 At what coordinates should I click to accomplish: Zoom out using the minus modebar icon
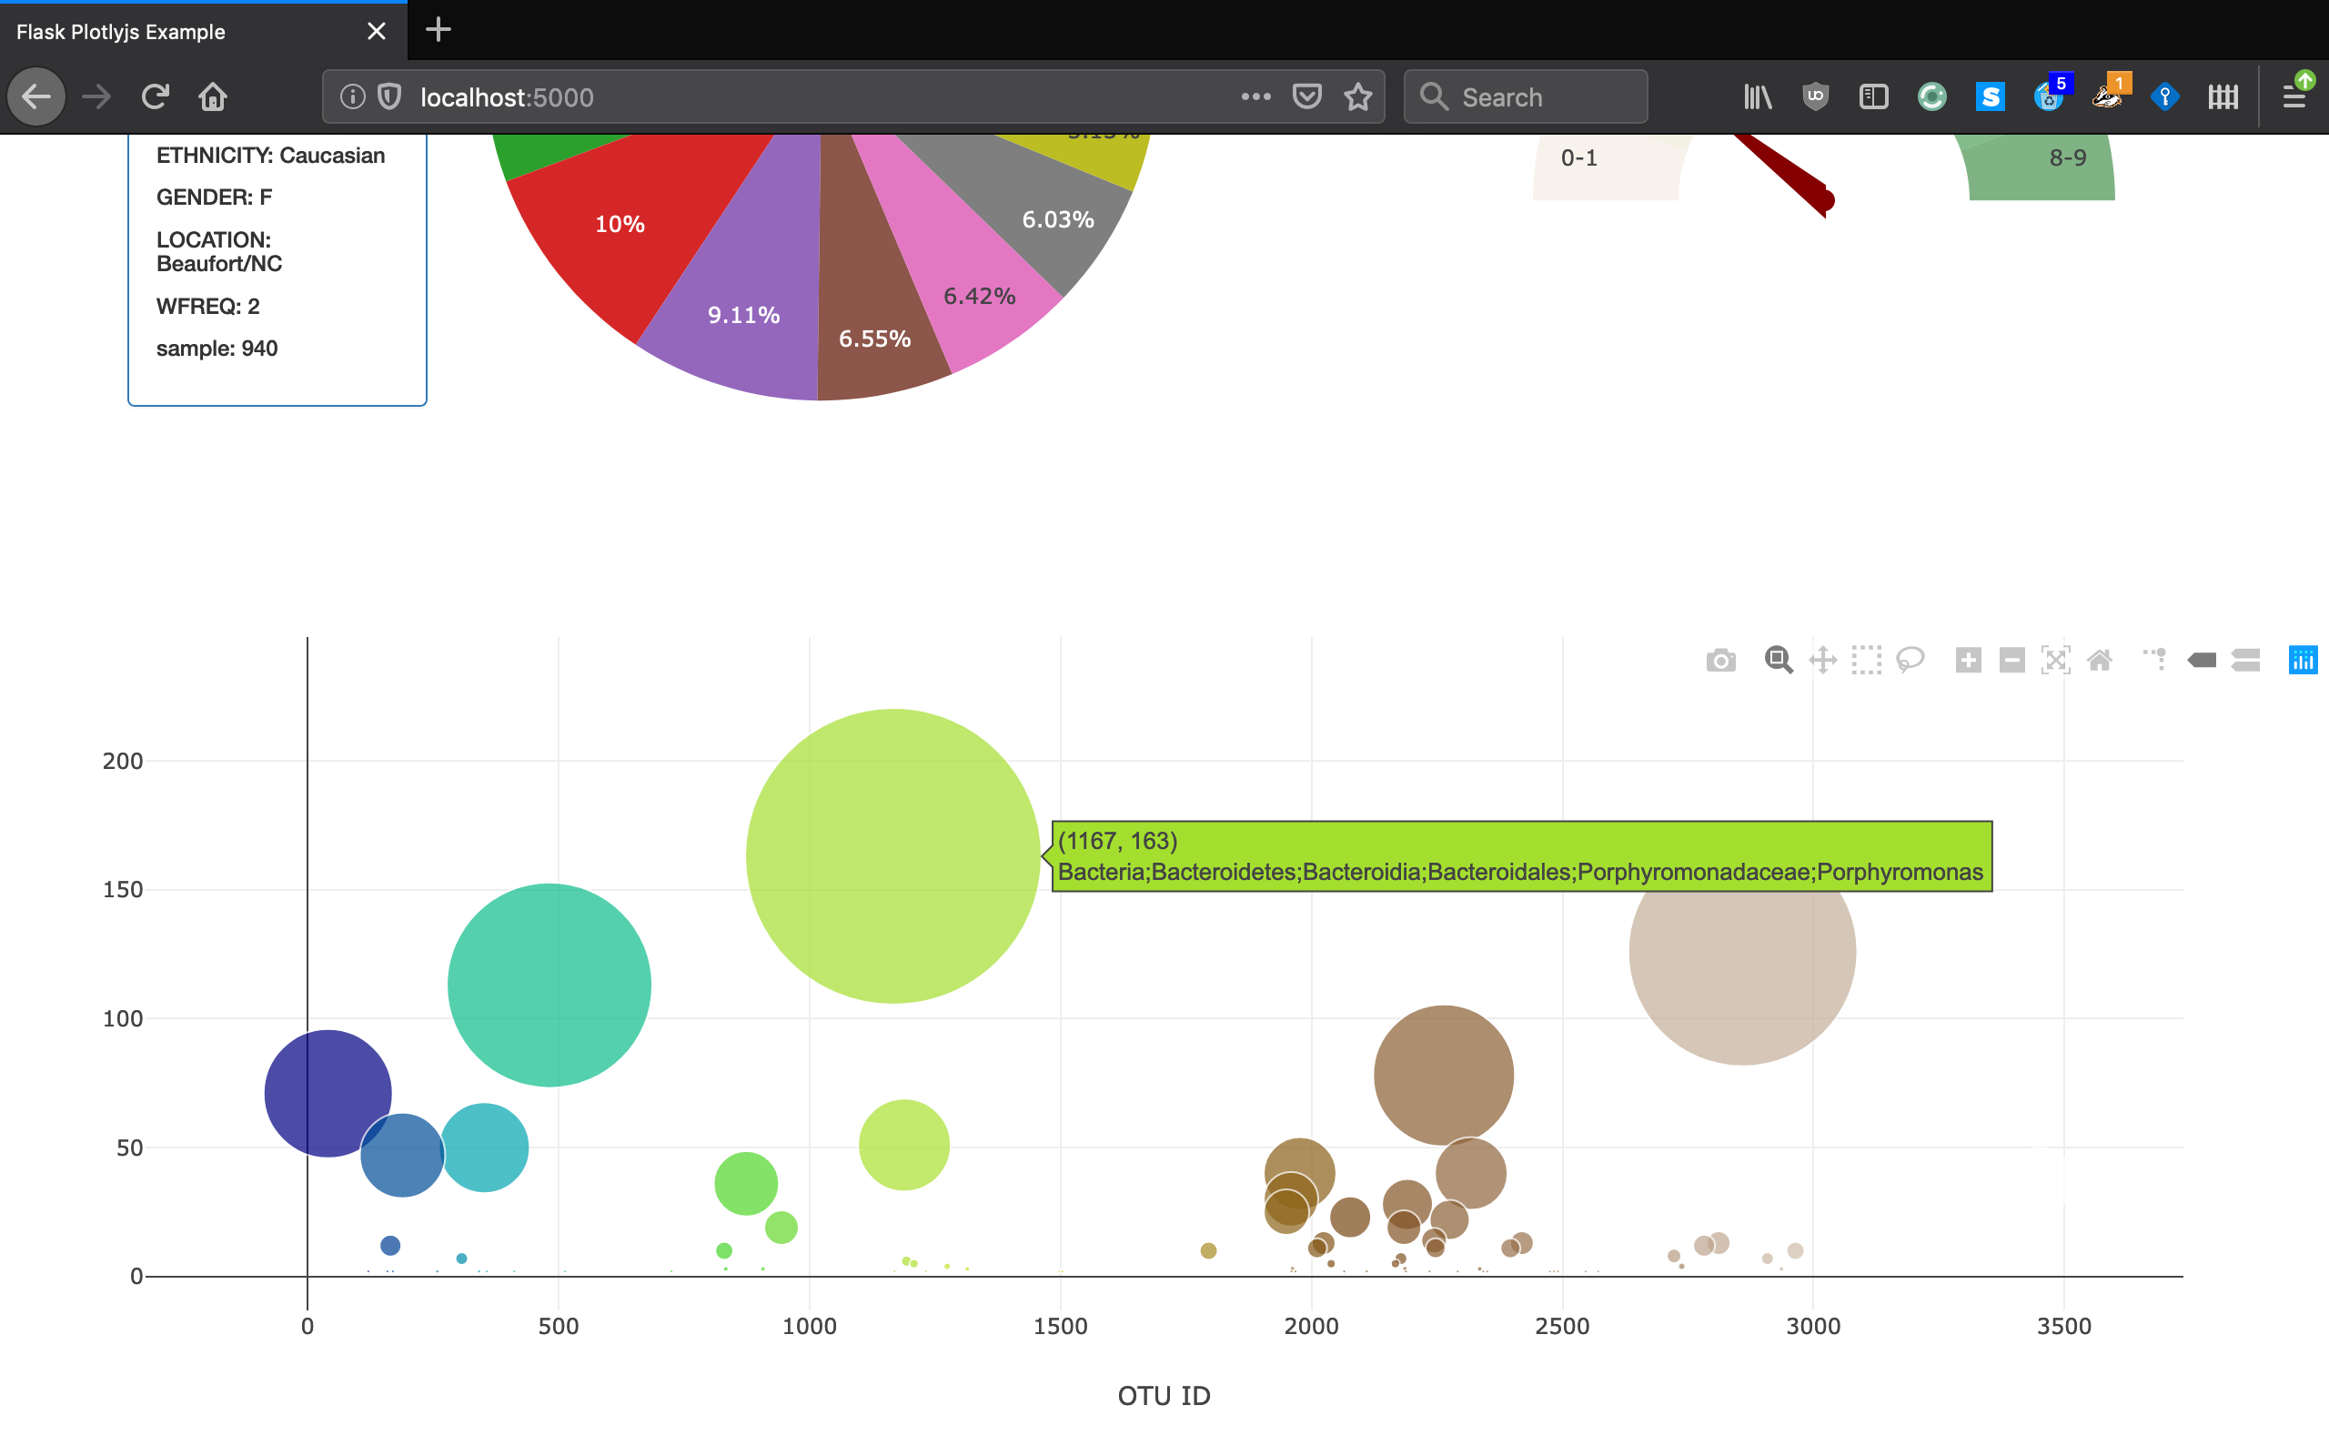point(2011,661)
